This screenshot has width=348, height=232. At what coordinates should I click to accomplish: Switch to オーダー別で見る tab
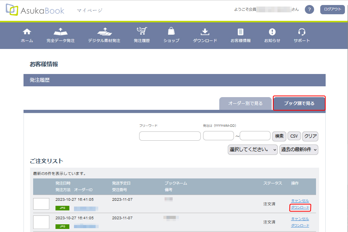point(245,103)
